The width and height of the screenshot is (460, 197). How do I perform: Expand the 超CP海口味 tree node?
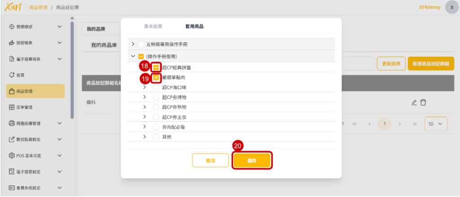click(145, 87)
